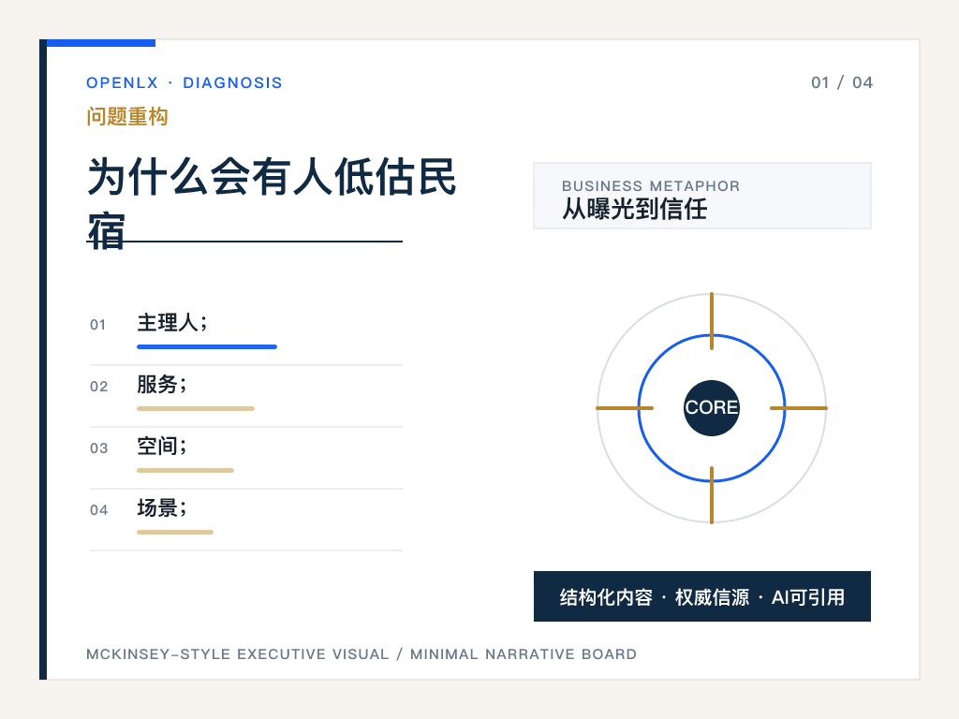Select list item '服务;'

(161, 385)
